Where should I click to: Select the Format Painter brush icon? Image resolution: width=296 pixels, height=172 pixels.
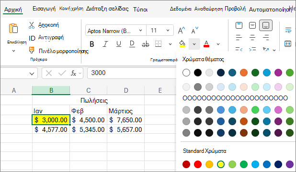pyautogui.click(x=32, y=50)
